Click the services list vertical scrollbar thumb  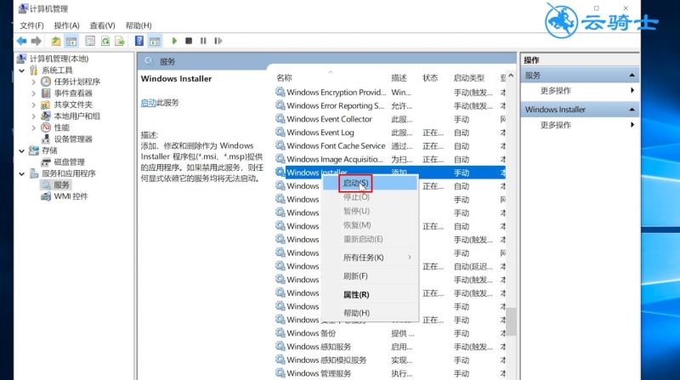click(512, 322)
